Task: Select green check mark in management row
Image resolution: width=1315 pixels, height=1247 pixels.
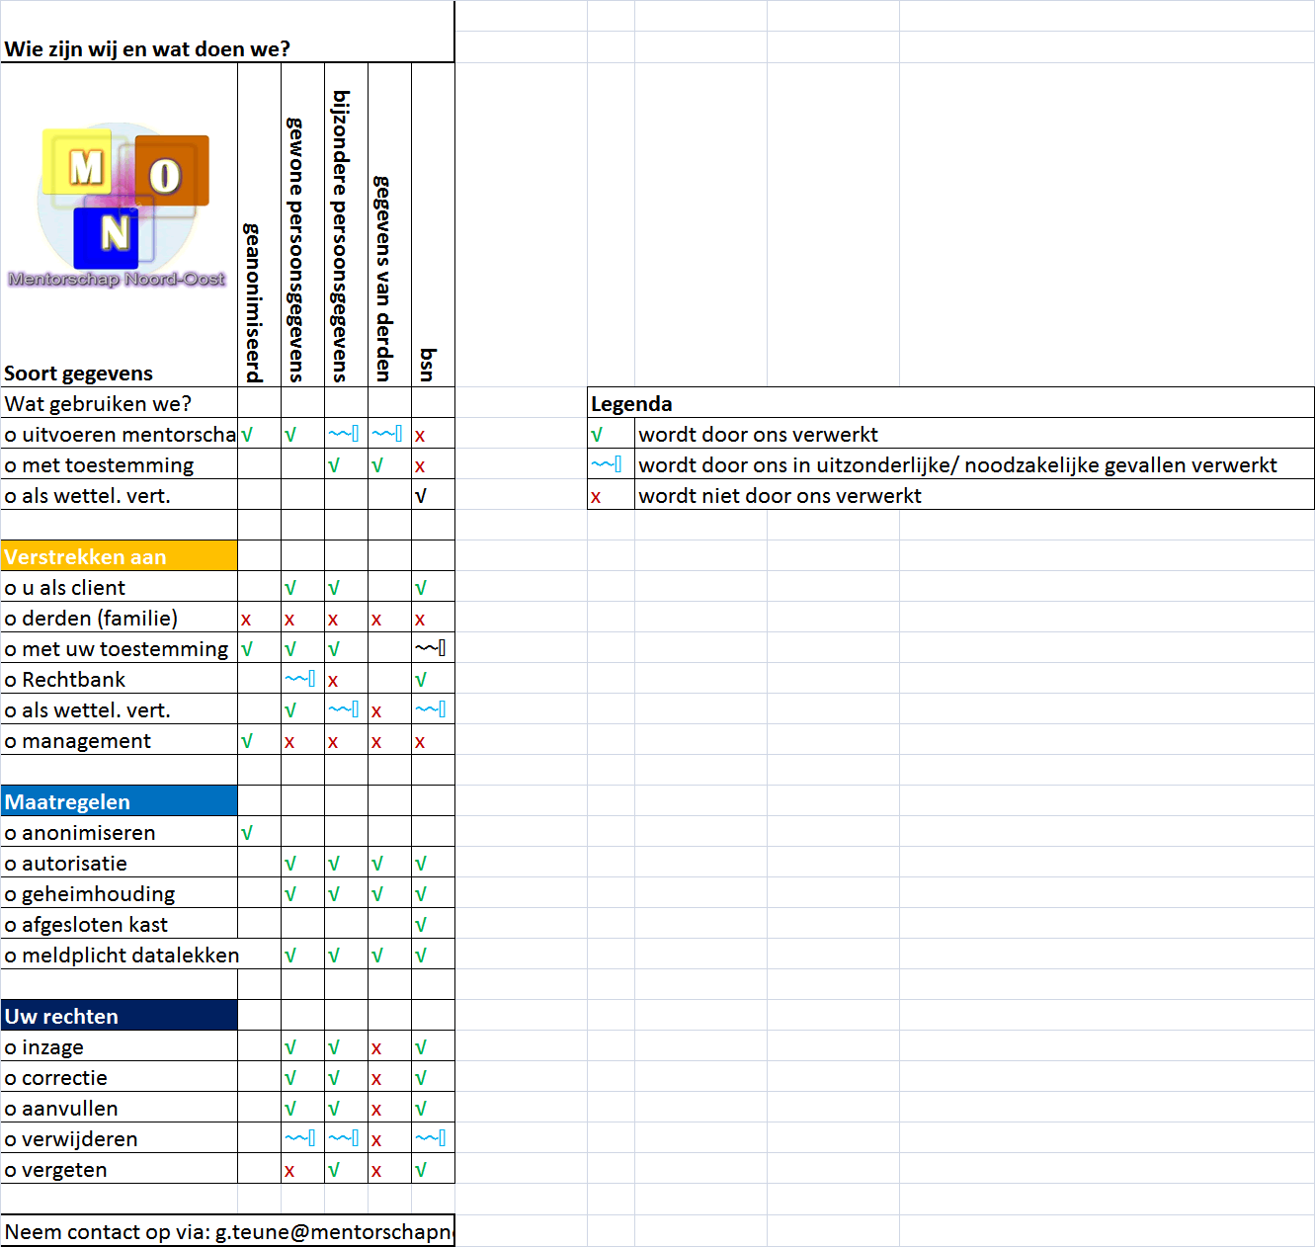Action: [x=247, y=741]
